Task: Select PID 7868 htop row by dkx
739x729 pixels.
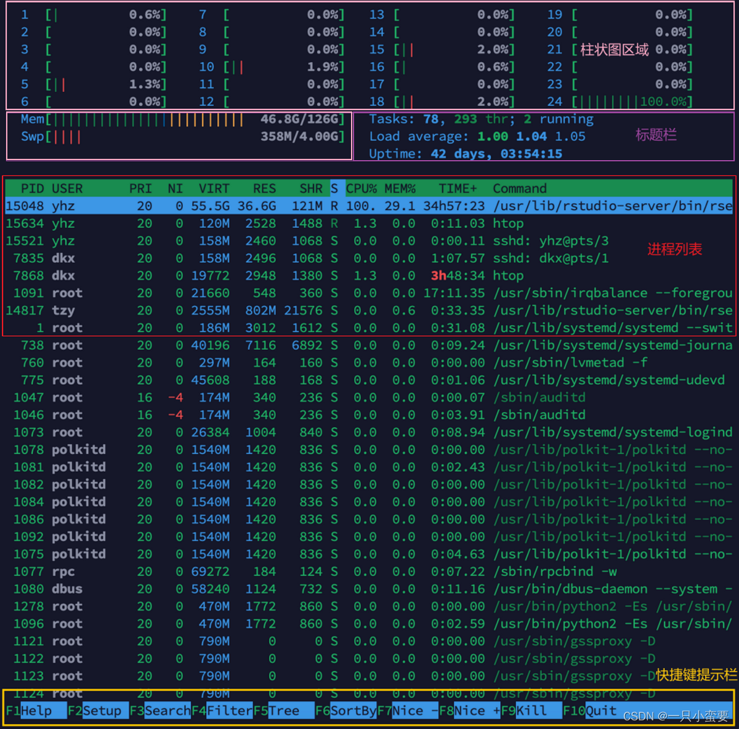Action: (x=369, y=276)
